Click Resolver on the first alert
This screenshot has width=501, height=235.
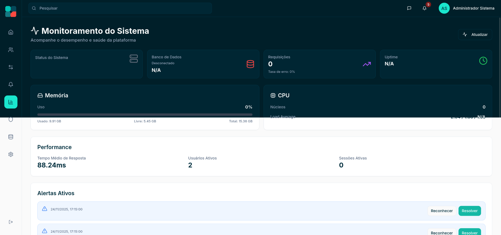point(469,211)
